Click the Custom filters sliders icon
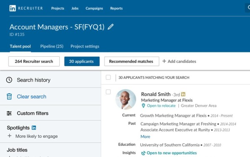 [x=9, y=113]
